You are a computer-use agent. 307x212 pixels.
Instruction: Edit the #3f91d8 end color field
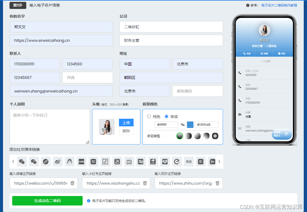click(206, 125)
